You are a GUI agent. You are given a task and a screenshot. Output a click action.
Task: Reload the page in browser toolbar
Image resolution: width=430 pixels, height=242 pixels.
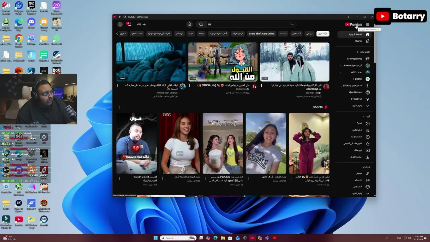pos(125,17)
